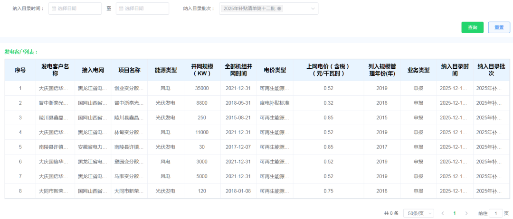Click the calendar icon in start date field
This screenshot has height=219, width=513.
point(54,9)
